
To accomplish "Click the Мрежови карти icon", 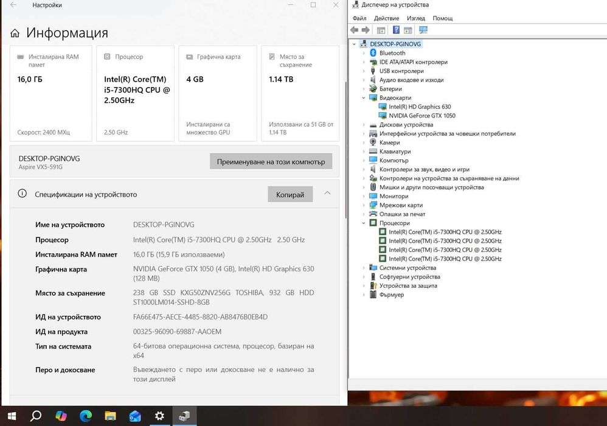I will [x=373, y=205].
